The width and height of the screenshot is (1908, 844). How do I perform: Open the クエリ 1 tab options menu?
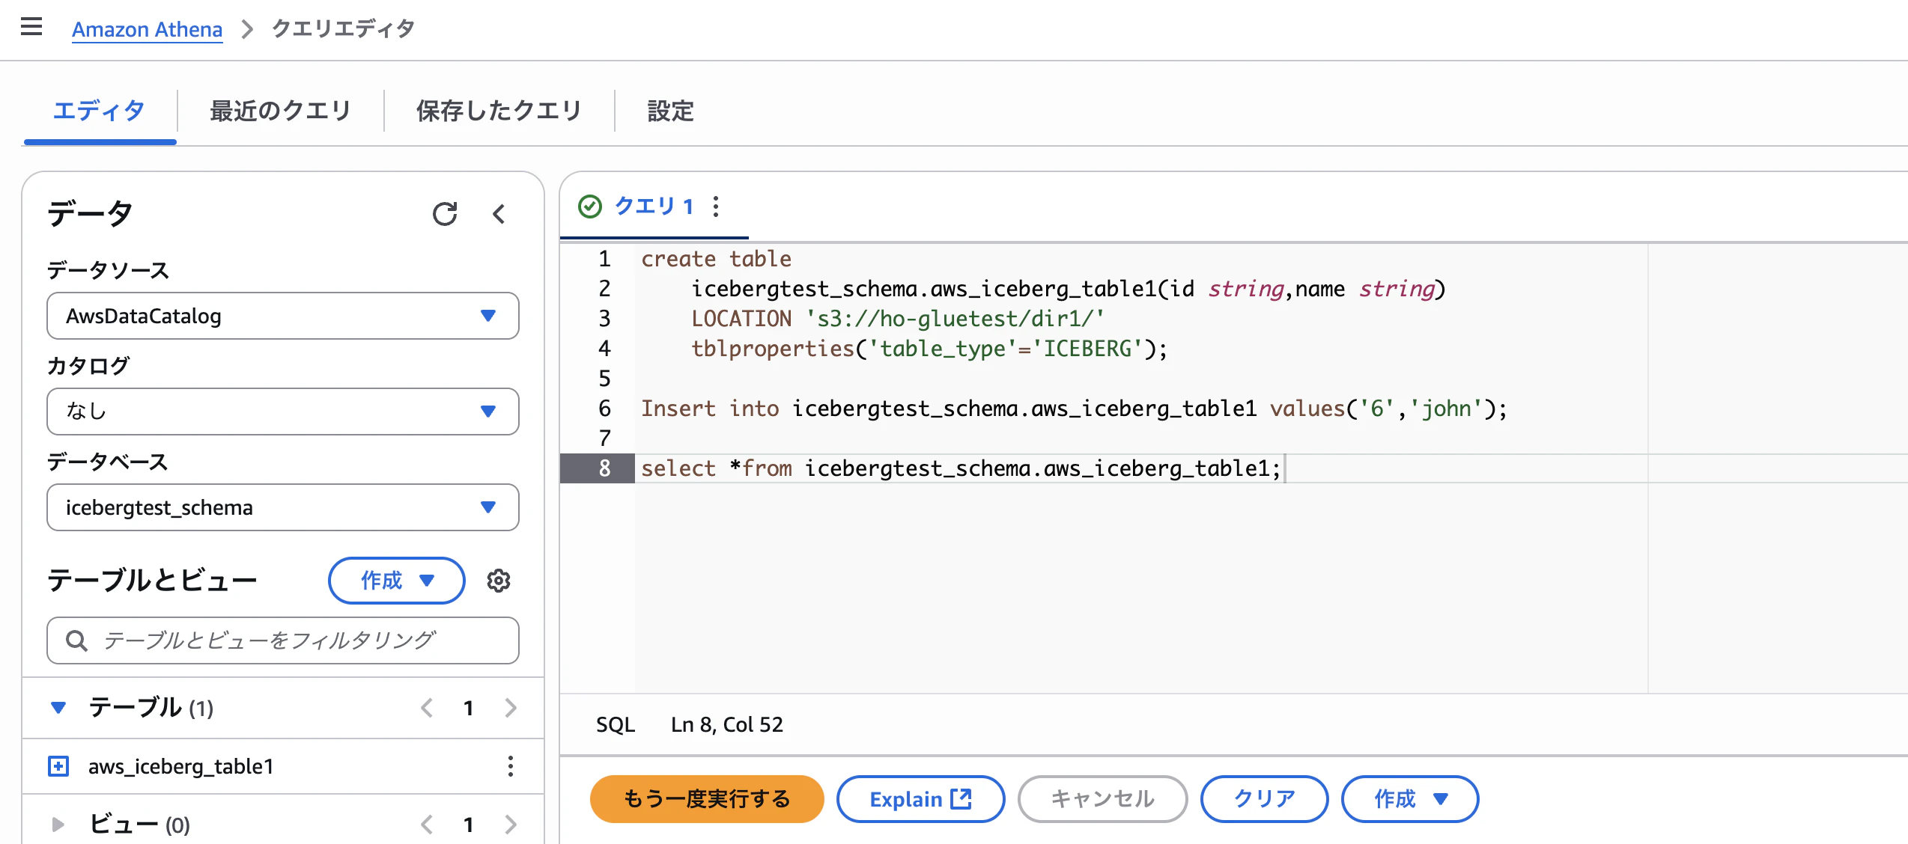(x=716, y=207)
